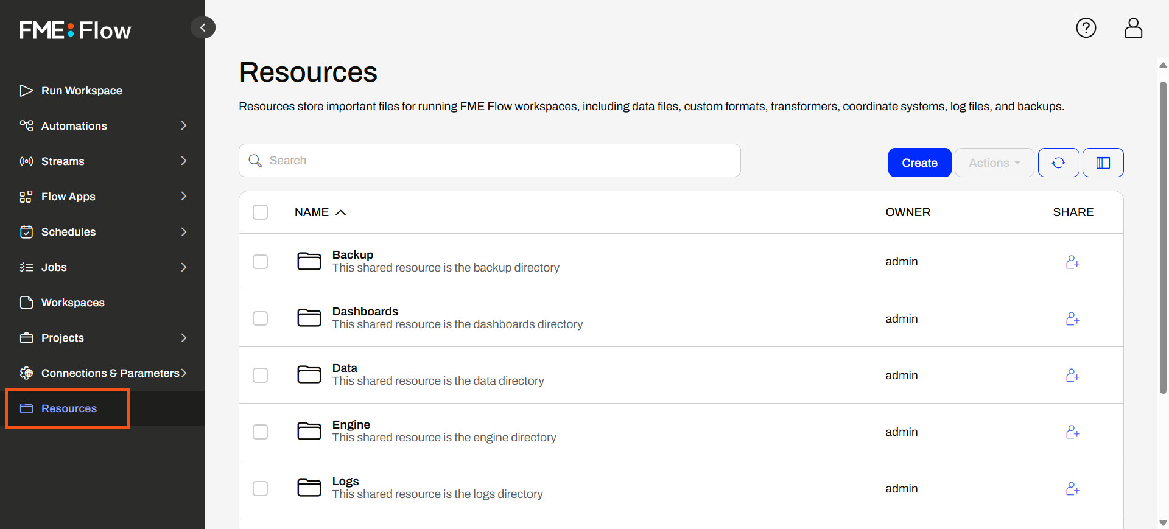Go to Workspaces in the sidebar
Image resolution: width=1169 pixels, height=529 pixels.
[x=72, y=303]
